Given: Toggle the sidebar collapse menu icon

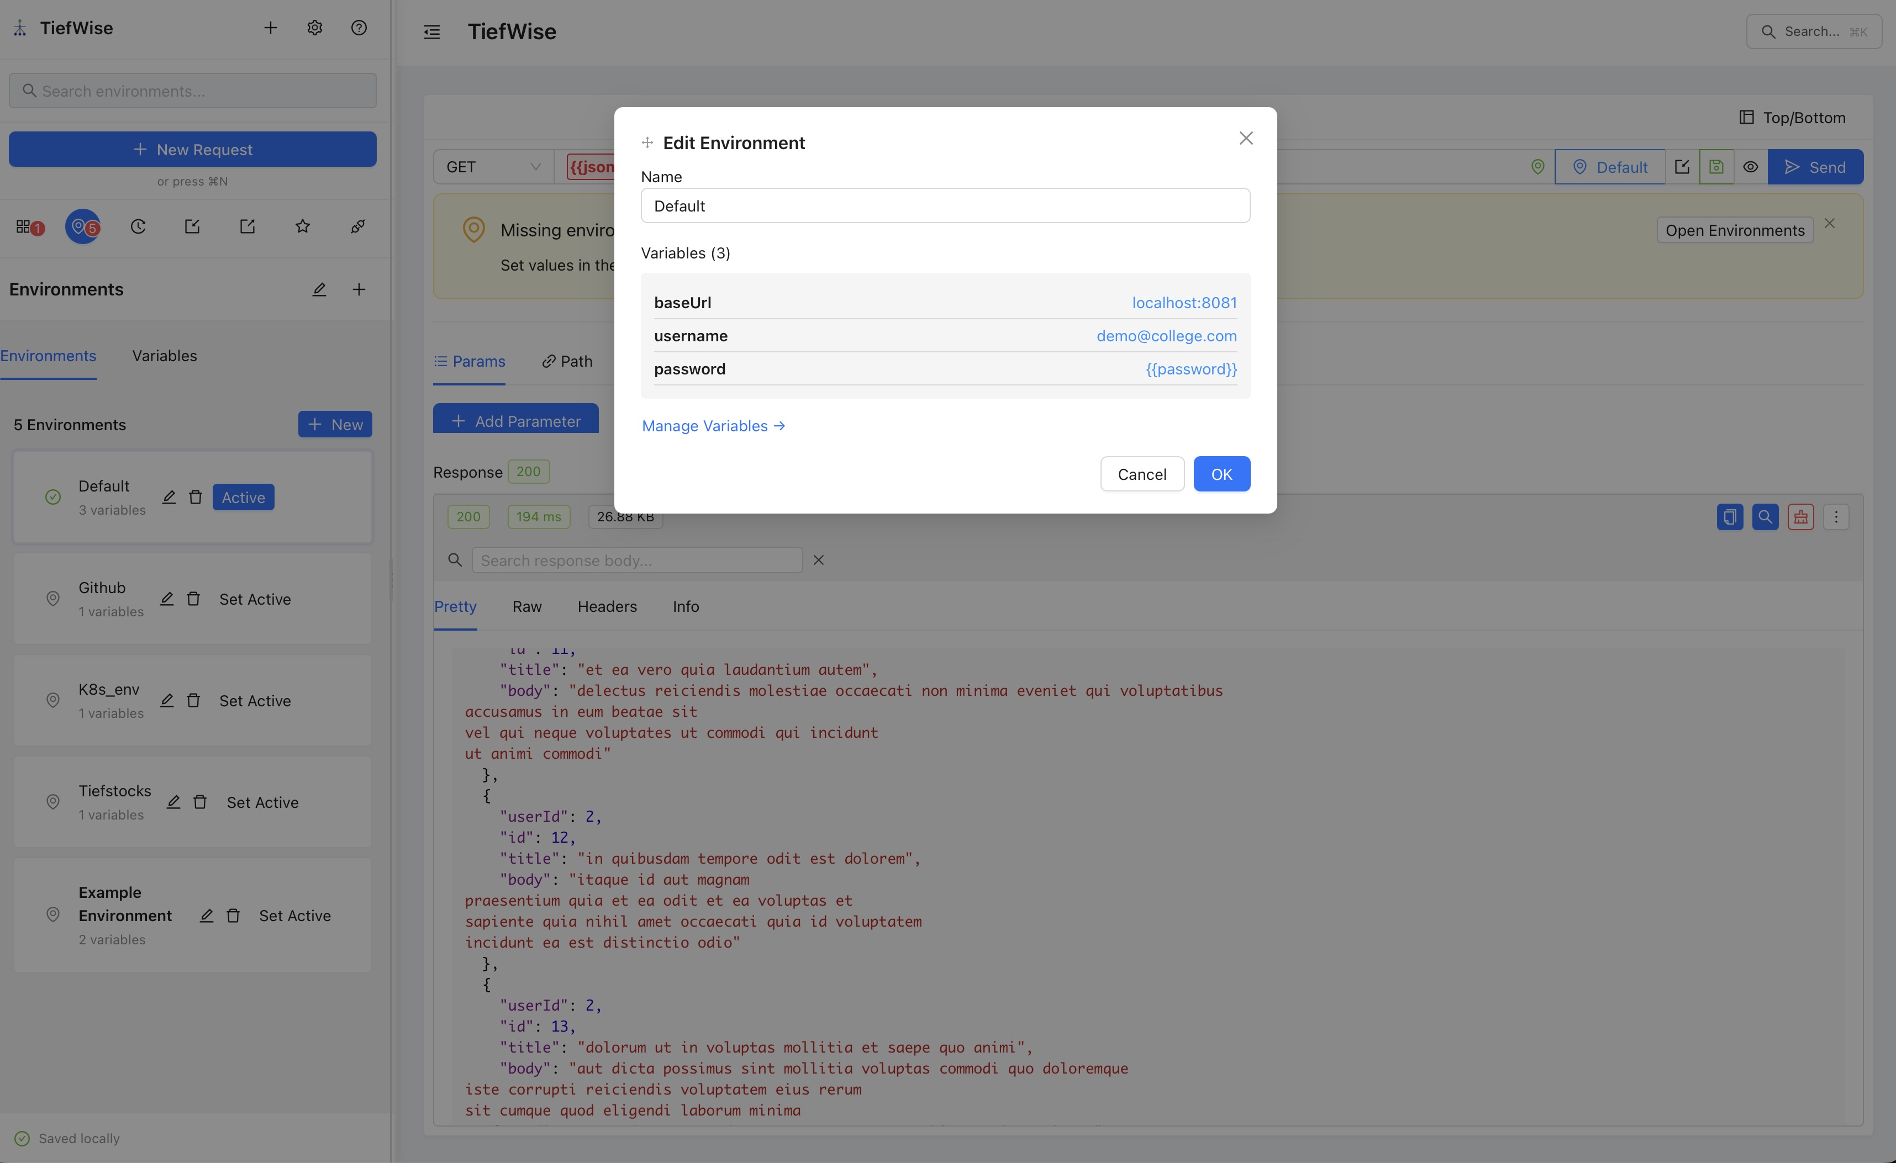Looking at the screenshot, I should tap(431, 31).
